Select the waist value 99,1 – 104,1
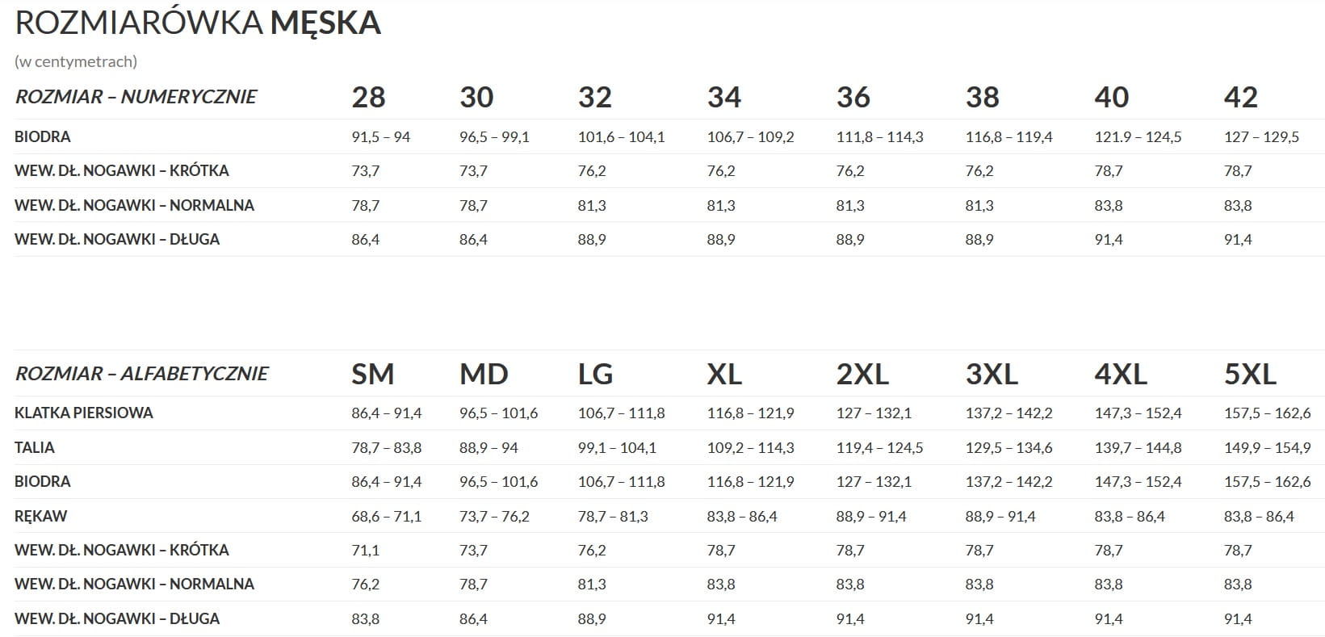 (x=617, y=448)
